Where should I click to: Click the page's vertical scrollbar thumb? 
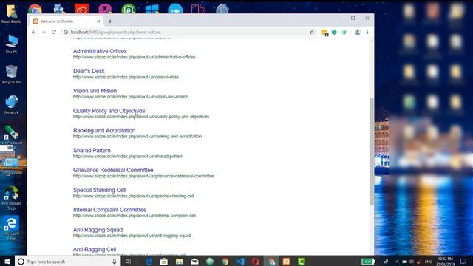click(x=372, y=151)
